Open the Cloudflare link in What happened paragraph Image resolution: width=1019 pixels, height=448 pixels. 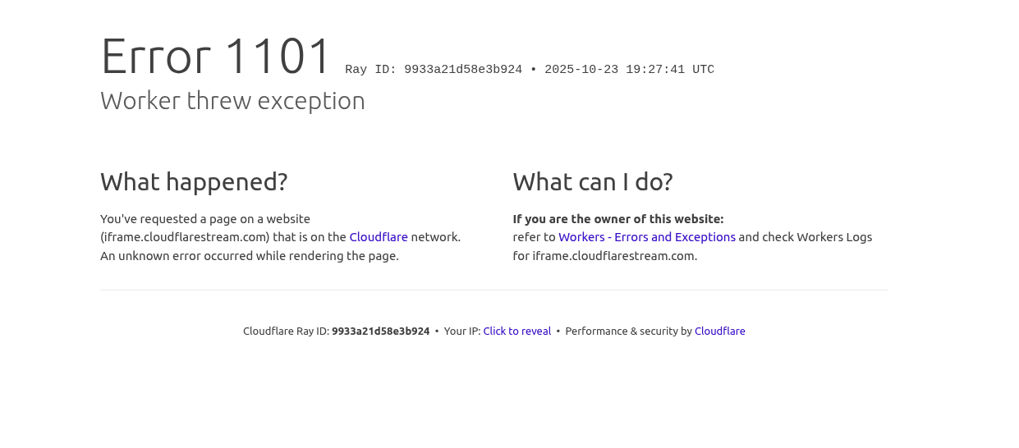(x=379, y=237)
